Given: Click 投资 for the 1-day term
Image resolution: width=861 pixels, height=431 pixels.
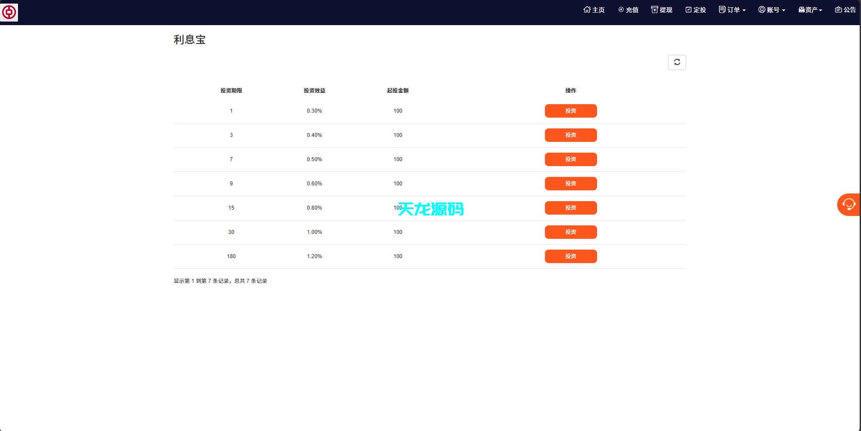Looking at the screenshot, I should tap(571, 111).
